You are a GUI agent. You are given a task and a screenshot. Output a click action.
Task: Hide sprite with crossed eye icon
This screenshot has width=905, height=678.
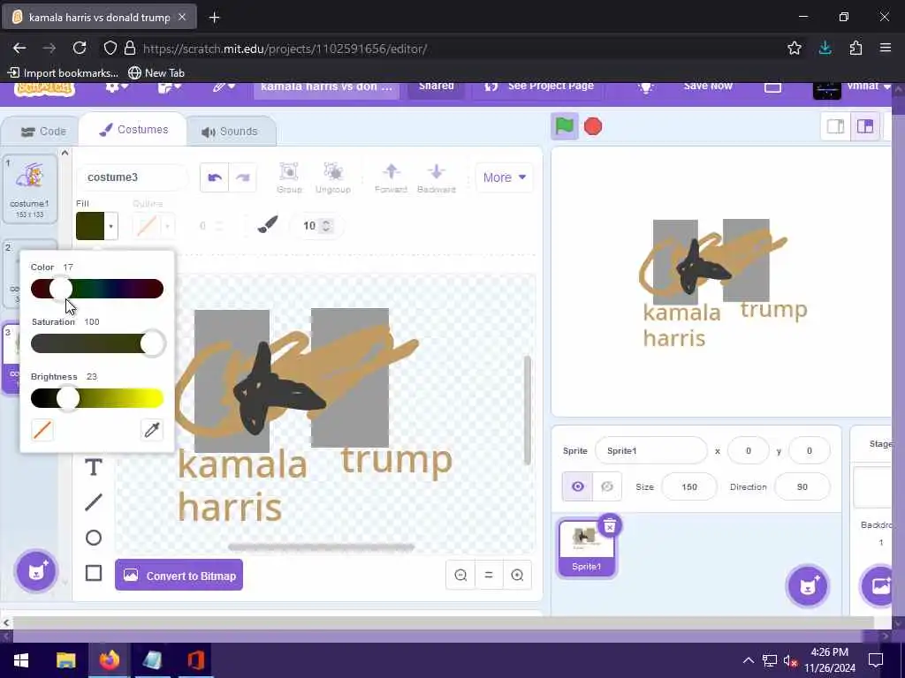pos(607,486)
